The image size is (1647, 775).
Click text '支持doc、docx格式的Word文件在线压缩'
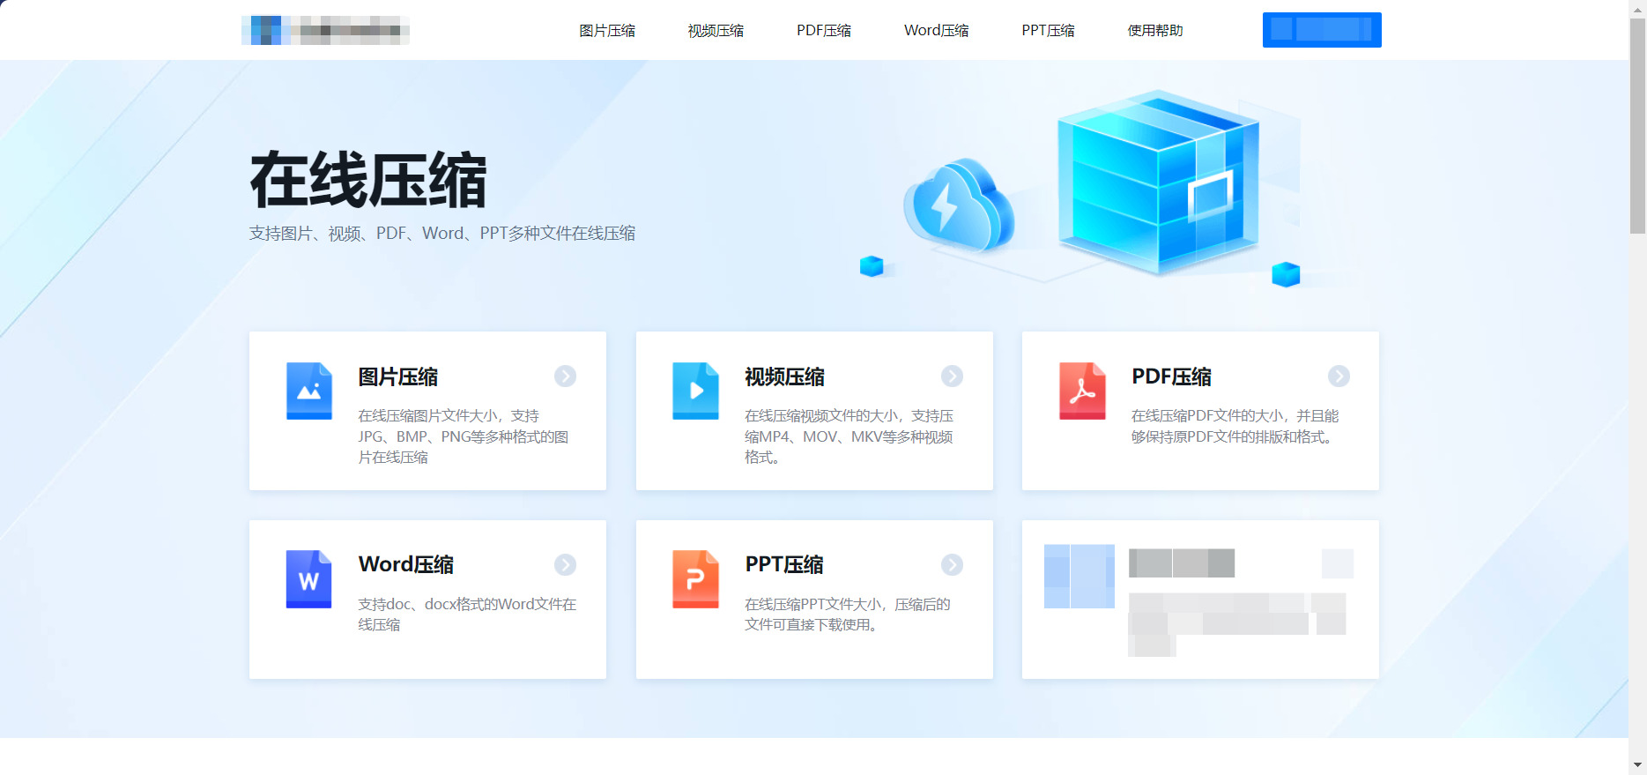click(x=467, y=615)
